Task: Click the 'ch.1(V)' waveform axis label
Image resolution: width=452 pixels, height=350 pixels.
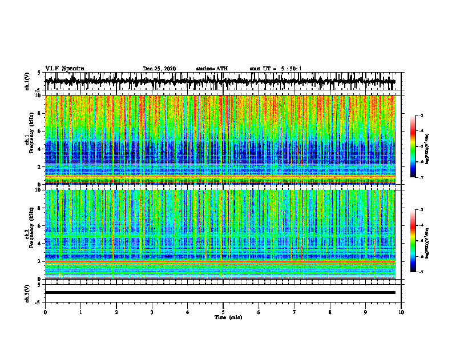Action: coord(27,81)
